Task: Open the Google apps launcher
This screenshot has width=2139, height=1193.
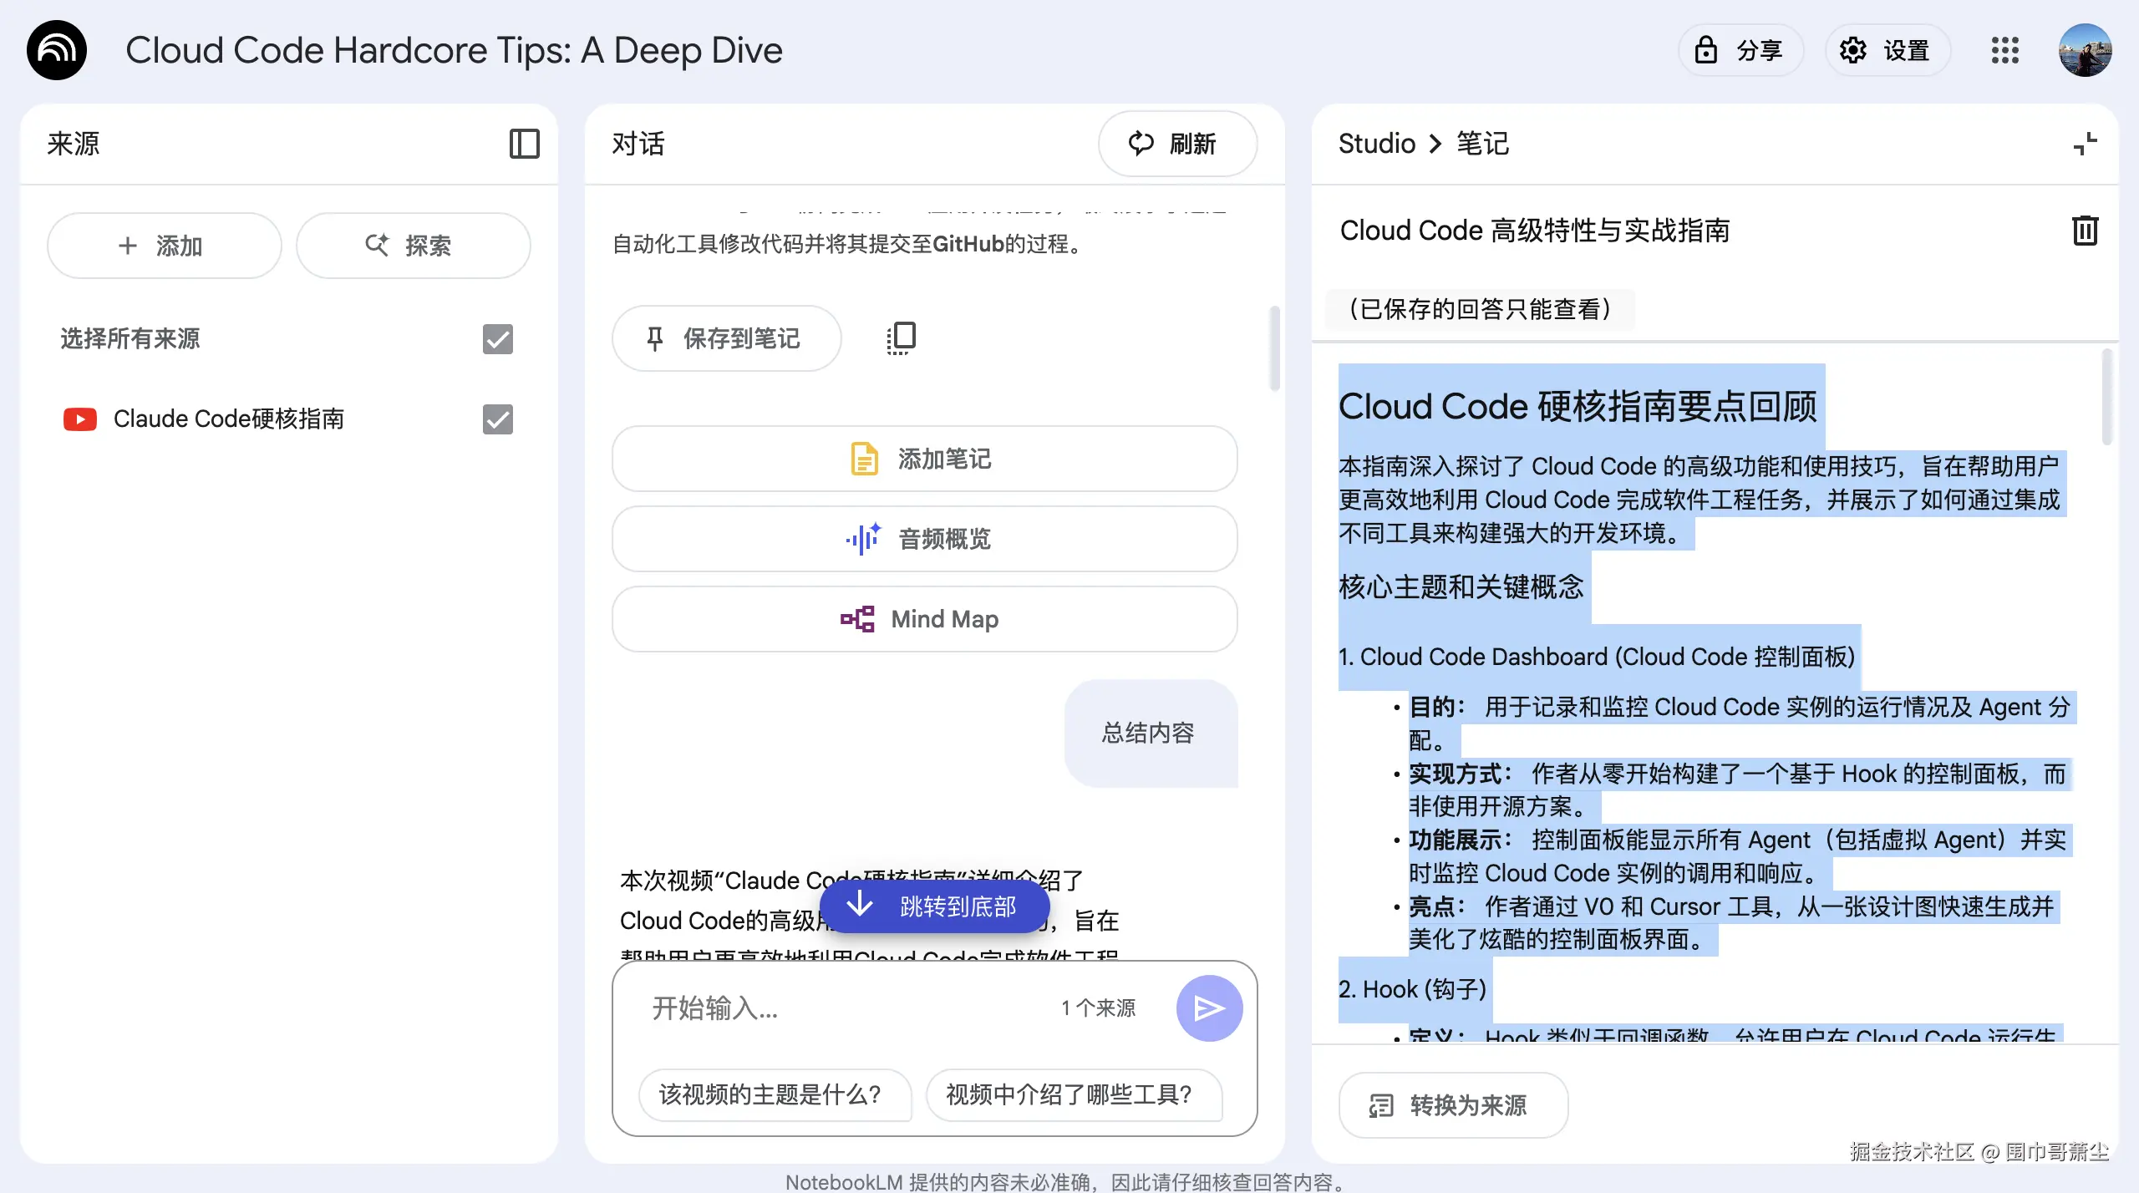Action: point(2005,50)
